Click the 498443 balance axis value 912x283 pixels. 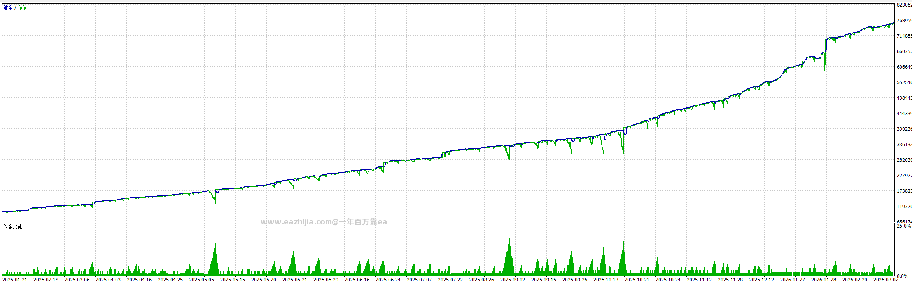tap(904, 98)
